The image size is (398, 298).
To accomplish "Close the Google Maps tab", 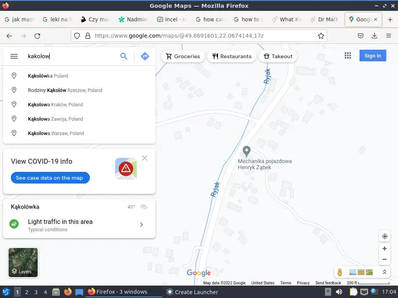I will 376,19.
